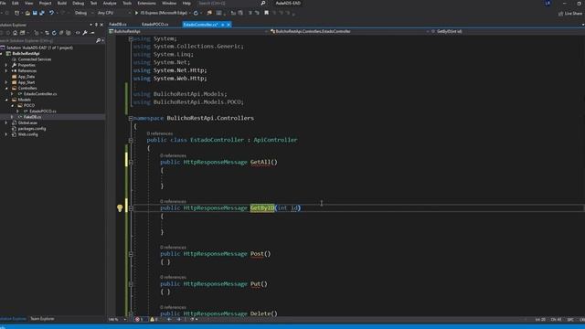The height and width of the screenshot is (329, 585).
Task: Open the File menu
Action: tap(3, 3)
